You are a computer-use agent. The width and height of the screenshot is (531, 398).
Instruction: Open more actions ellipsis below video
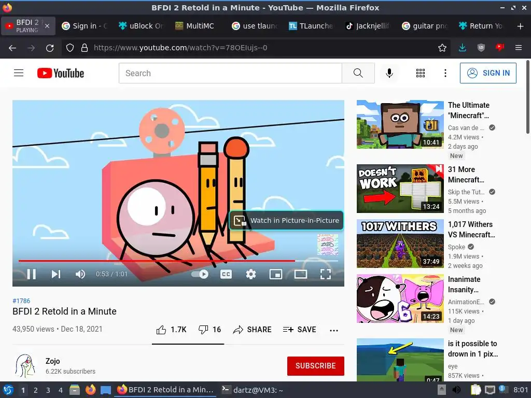(x=334, y=330)
